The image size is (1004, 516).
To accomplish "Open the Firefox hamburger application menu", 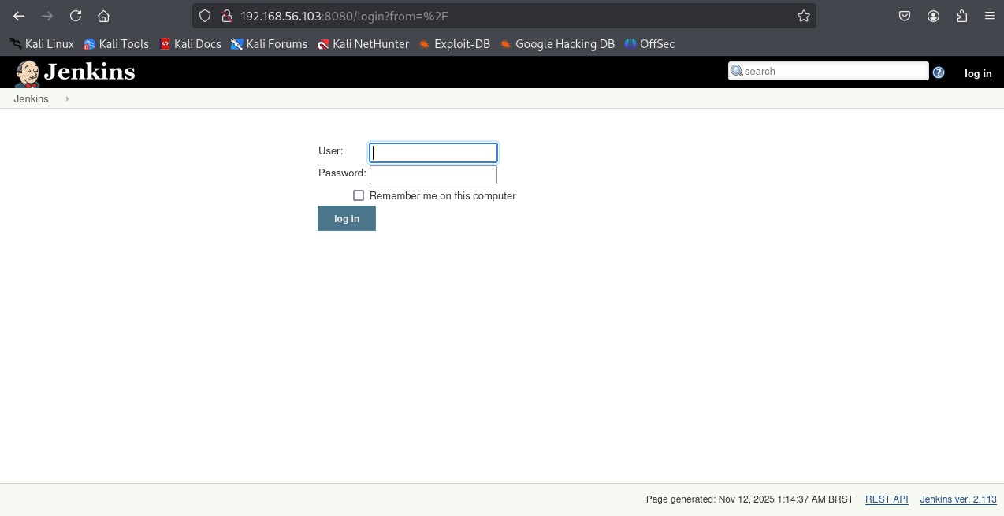I will [x=990, y=16].
